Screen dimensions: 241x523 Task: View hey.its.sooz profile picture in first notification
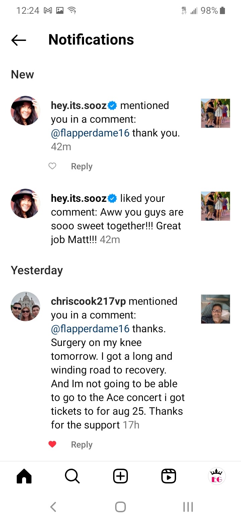(x=25, y=111)
